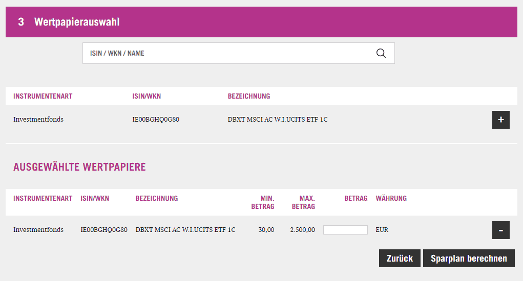Click the EUR currency label
The height and width of the screenshot is (281, 523).
(382, 230)
